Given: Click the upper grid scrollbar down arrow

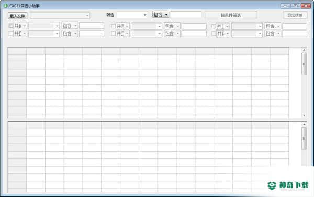Looking at the screenshot, I should (304, 115).
